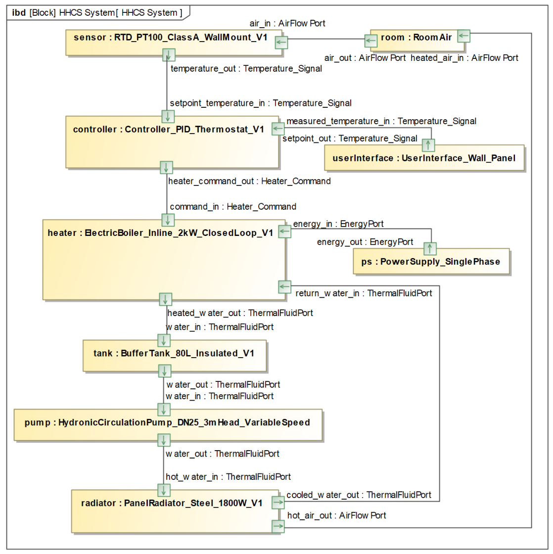Click the 'command_in : Heater_Command' label text
This screenshot has height=554, width=553.
pos(233,207)
